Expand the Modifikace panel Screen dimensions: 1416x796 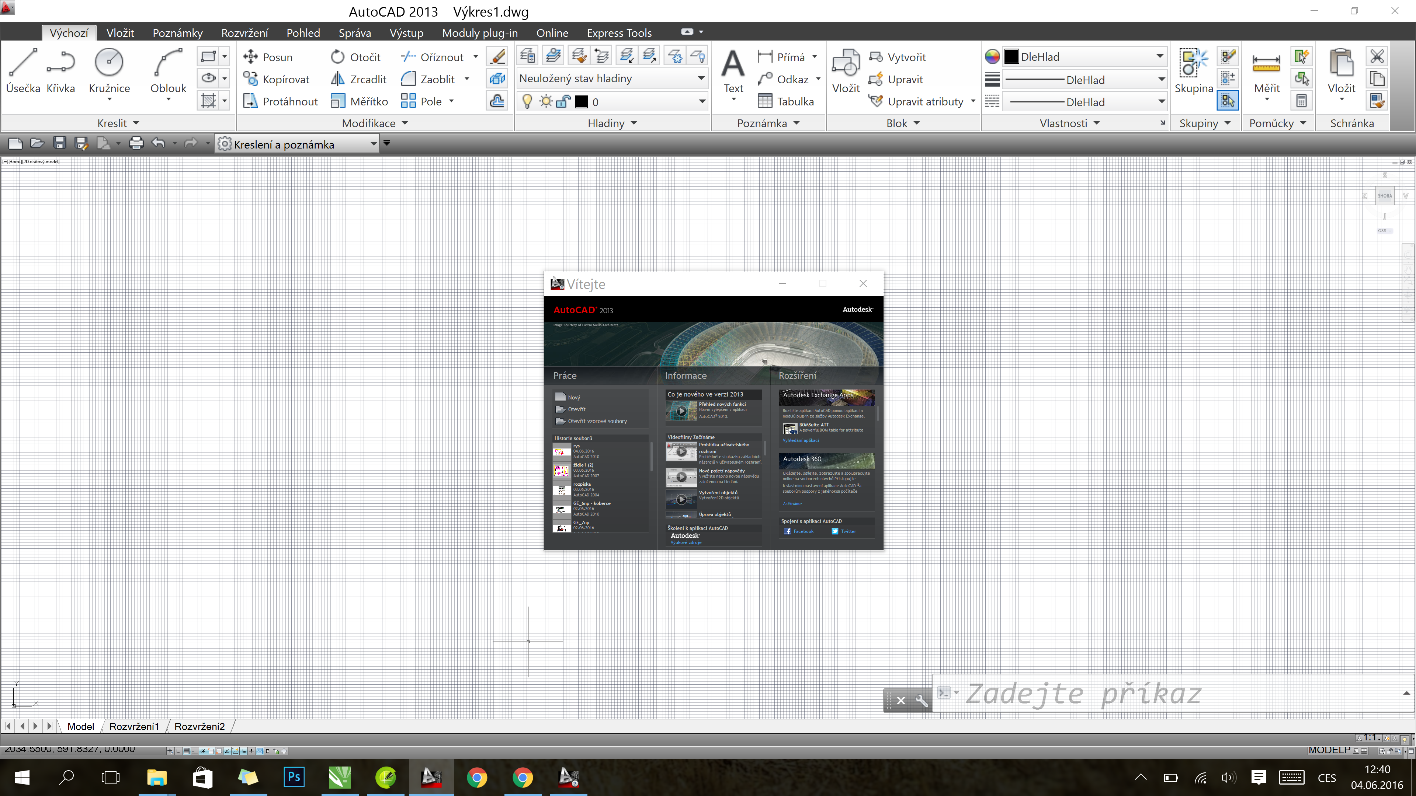pyautogui.click(x=375, y=123)
